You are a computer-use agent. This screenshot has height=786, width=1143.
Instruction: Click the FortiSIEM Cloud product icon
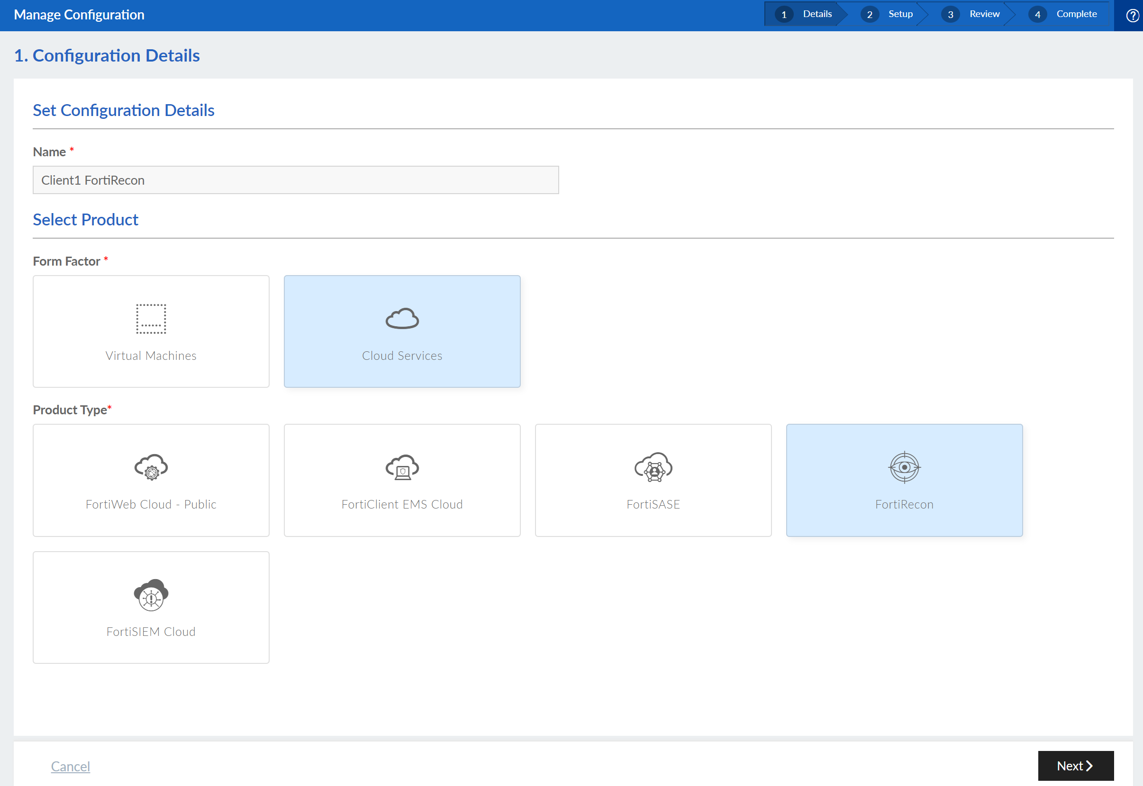coord(151,595)
